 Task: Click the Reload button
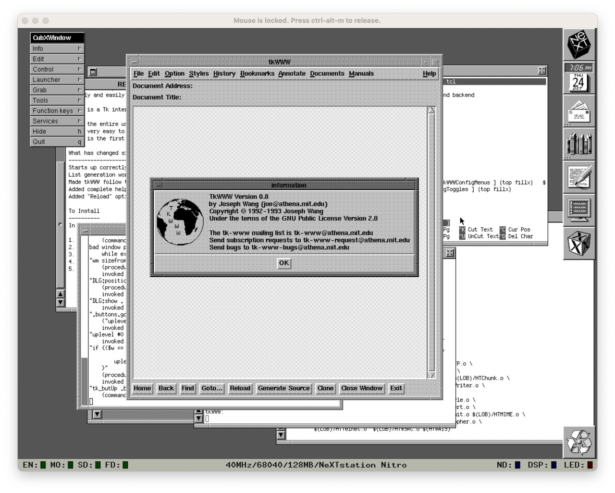(x=240, y=388)
